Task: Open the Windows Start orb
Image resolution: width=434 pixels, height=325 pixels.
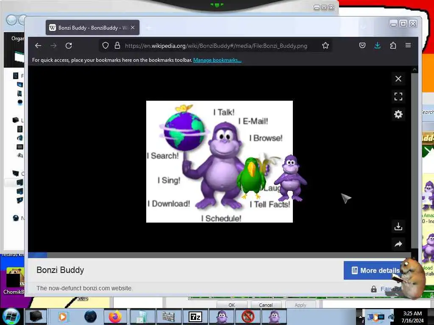Action: [x=11, y=317]
